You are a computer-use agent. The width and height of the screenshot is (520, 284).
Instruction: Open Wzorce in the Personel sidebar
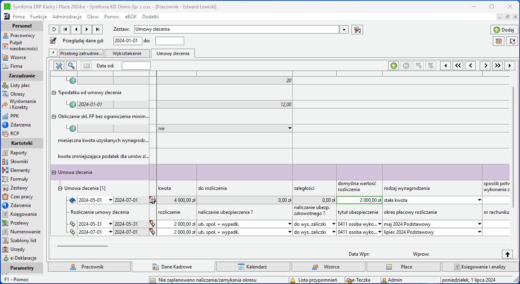coord(14,57)
